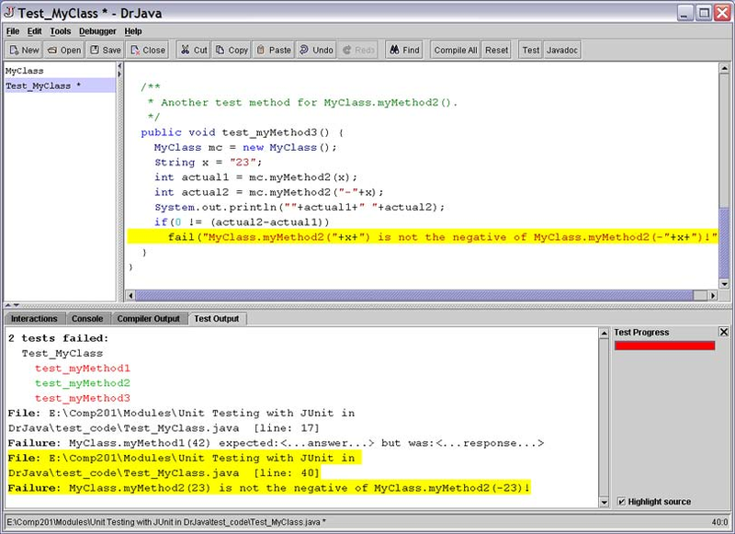Viewport: 735px width, 534px height.
Task: Generate docs with Javadoc button
Action: click(562, 50)
